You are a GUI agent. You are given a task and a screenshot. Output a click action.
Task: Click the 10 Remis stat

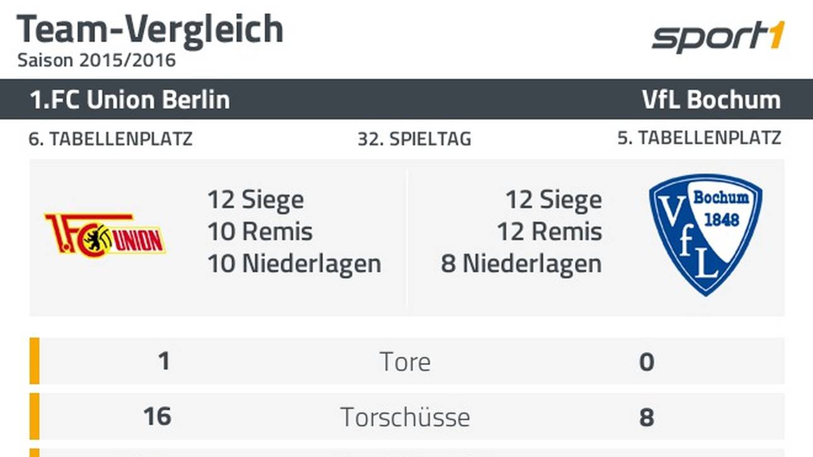point(260,232)
